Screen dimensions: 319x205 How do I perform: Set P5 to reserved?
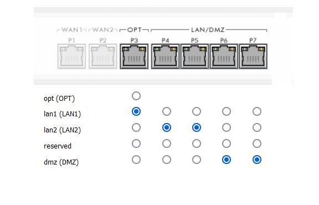pyautogui.click(x=197, y=143)
